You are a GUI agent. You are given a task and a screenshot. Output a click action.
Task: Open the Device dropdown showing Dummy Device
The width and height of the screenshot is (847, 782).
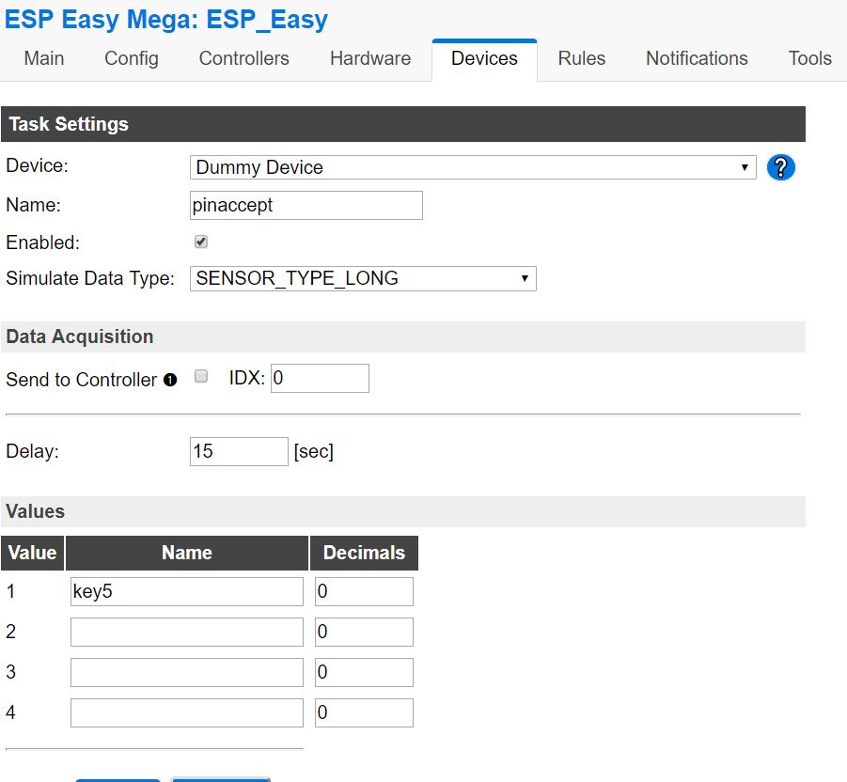click(473, 167)
